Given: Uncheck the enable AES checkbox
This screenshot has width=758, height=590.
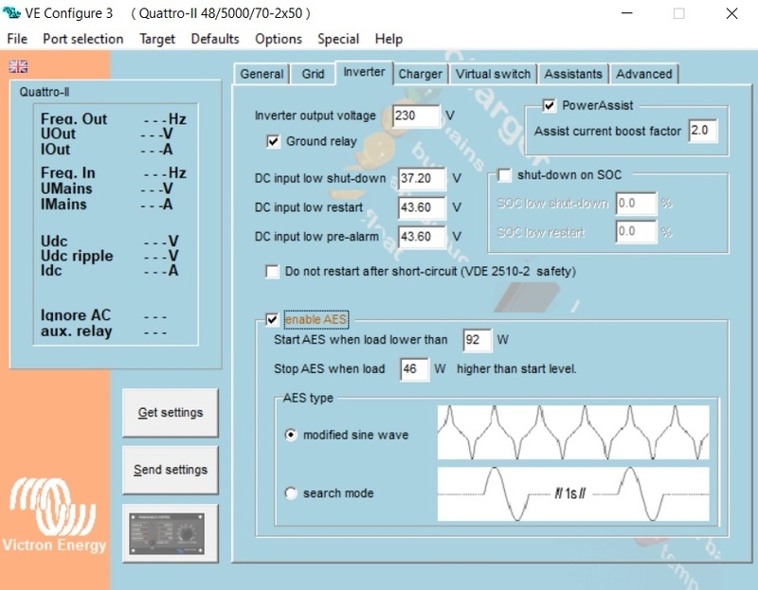Looking at the screenshot, I should point(272,319).
